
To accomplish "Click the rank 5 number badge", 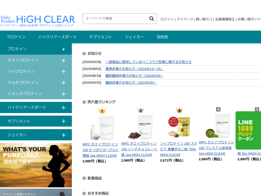I will click(257, 109).
